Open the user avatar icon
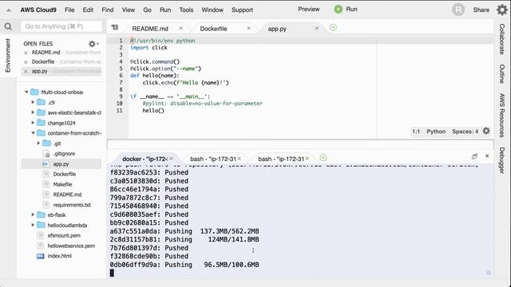This screenshot has width=511, height=287. tap(458, 10)
